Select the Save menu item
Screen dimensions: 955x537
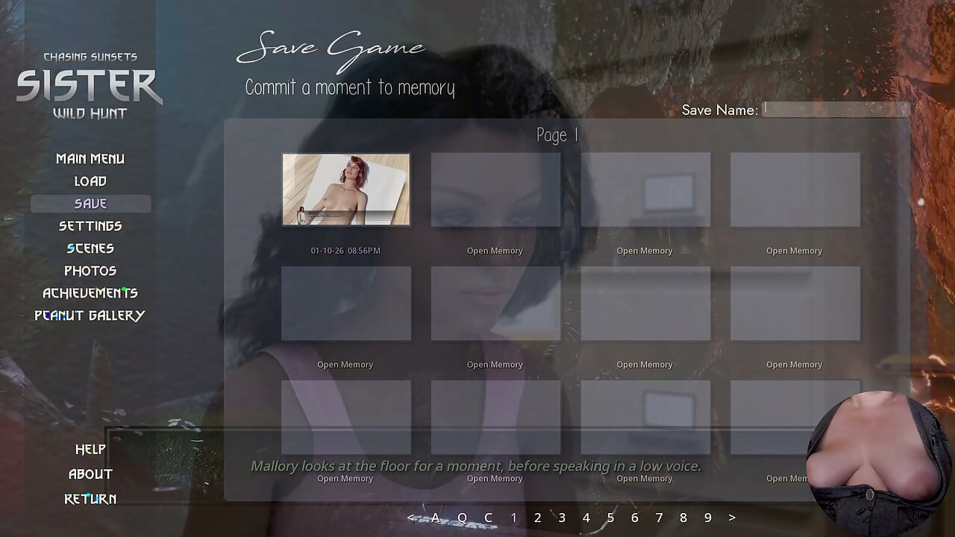point(90,204)
